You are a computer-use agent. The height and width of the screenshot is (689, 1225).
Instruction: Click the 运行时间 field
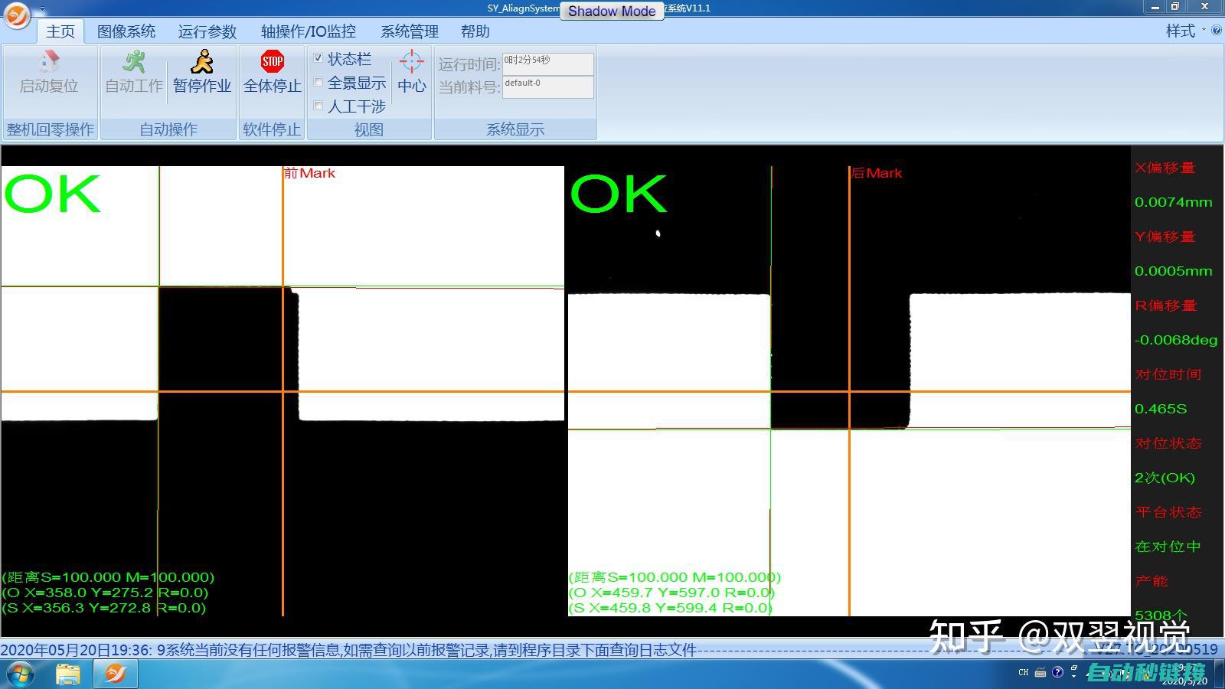[x=547, y=64]
